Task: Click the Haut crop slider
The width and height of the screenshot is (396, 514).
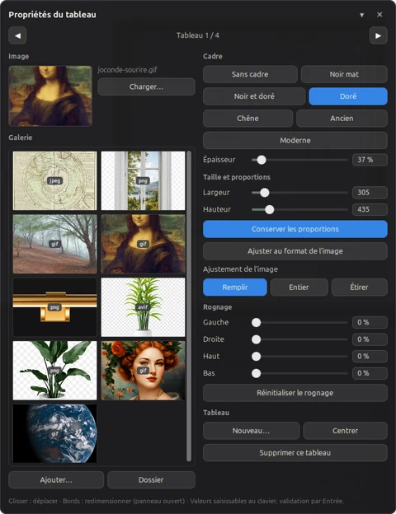Action: pos(299,357)
